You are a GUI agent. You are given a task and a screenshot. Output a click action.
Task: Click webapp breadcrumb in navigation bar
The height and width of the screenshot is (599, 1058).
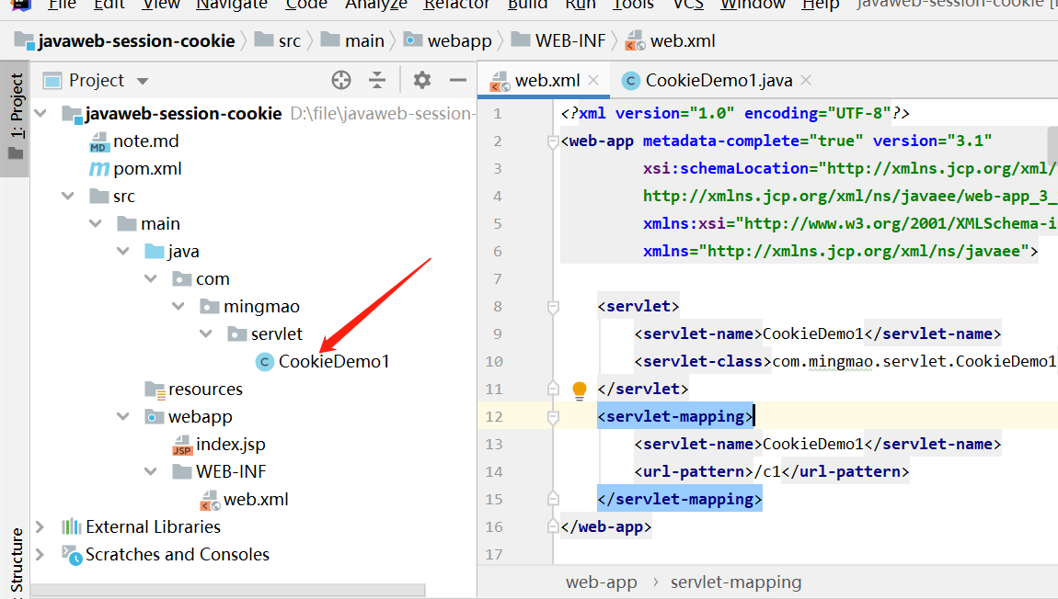tap(448, 41)
